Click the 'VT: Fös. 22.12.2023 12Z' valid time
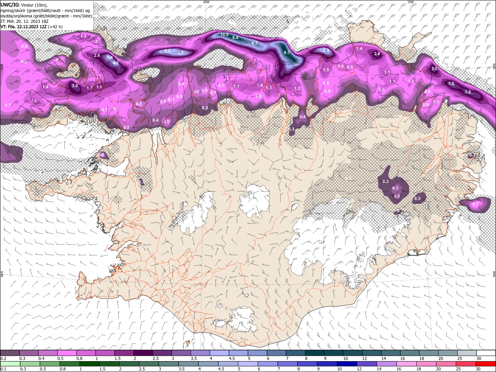496x372 pixels. 24,27
